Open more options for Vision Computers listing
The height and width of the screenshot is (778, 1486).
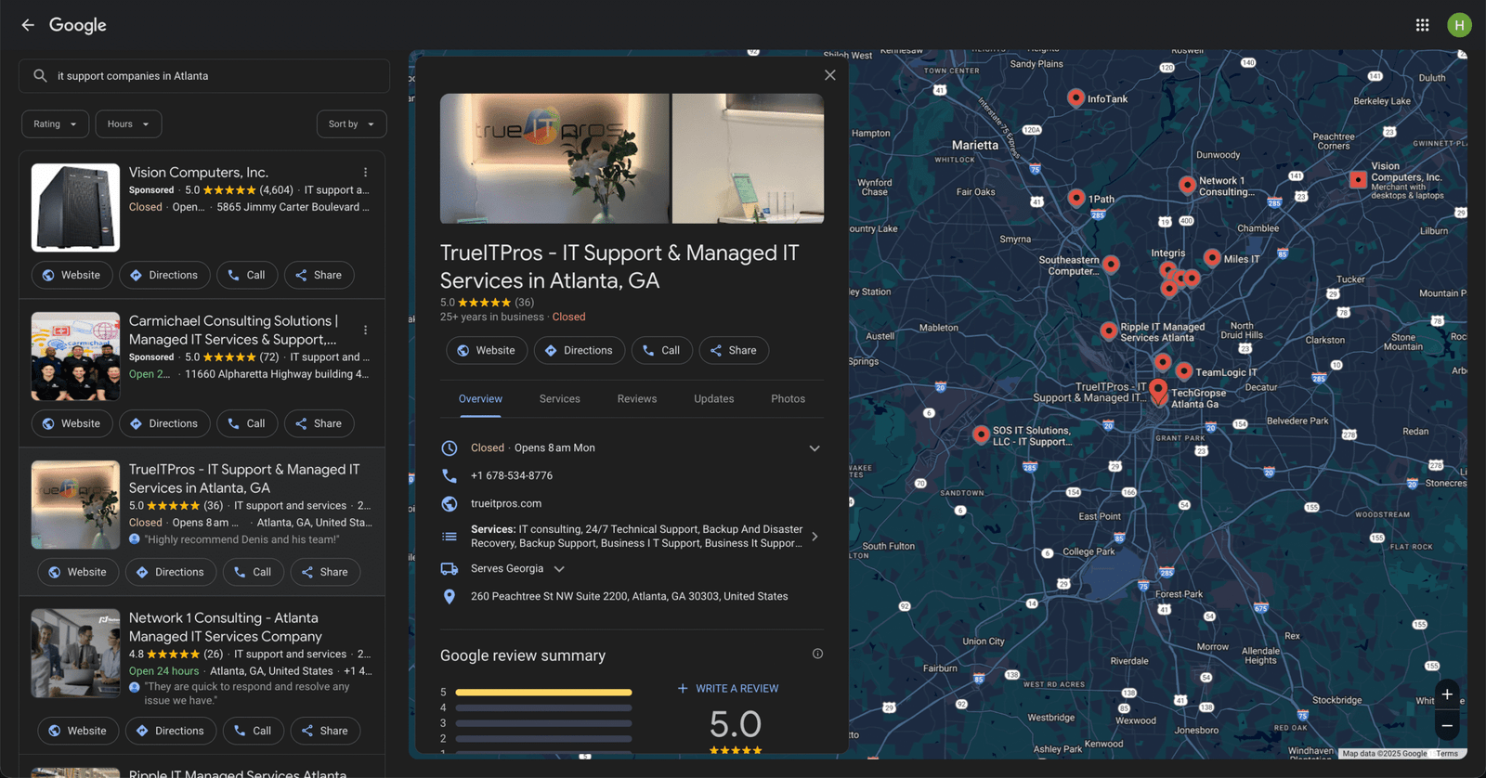(366, 173)
